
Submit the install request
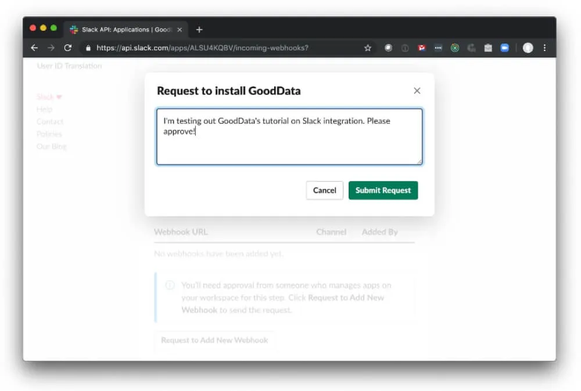tap(383, 190)
